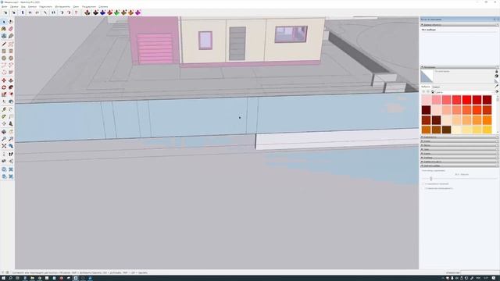Select the Scale tool
500x281 pixels.
pos(4,94)
